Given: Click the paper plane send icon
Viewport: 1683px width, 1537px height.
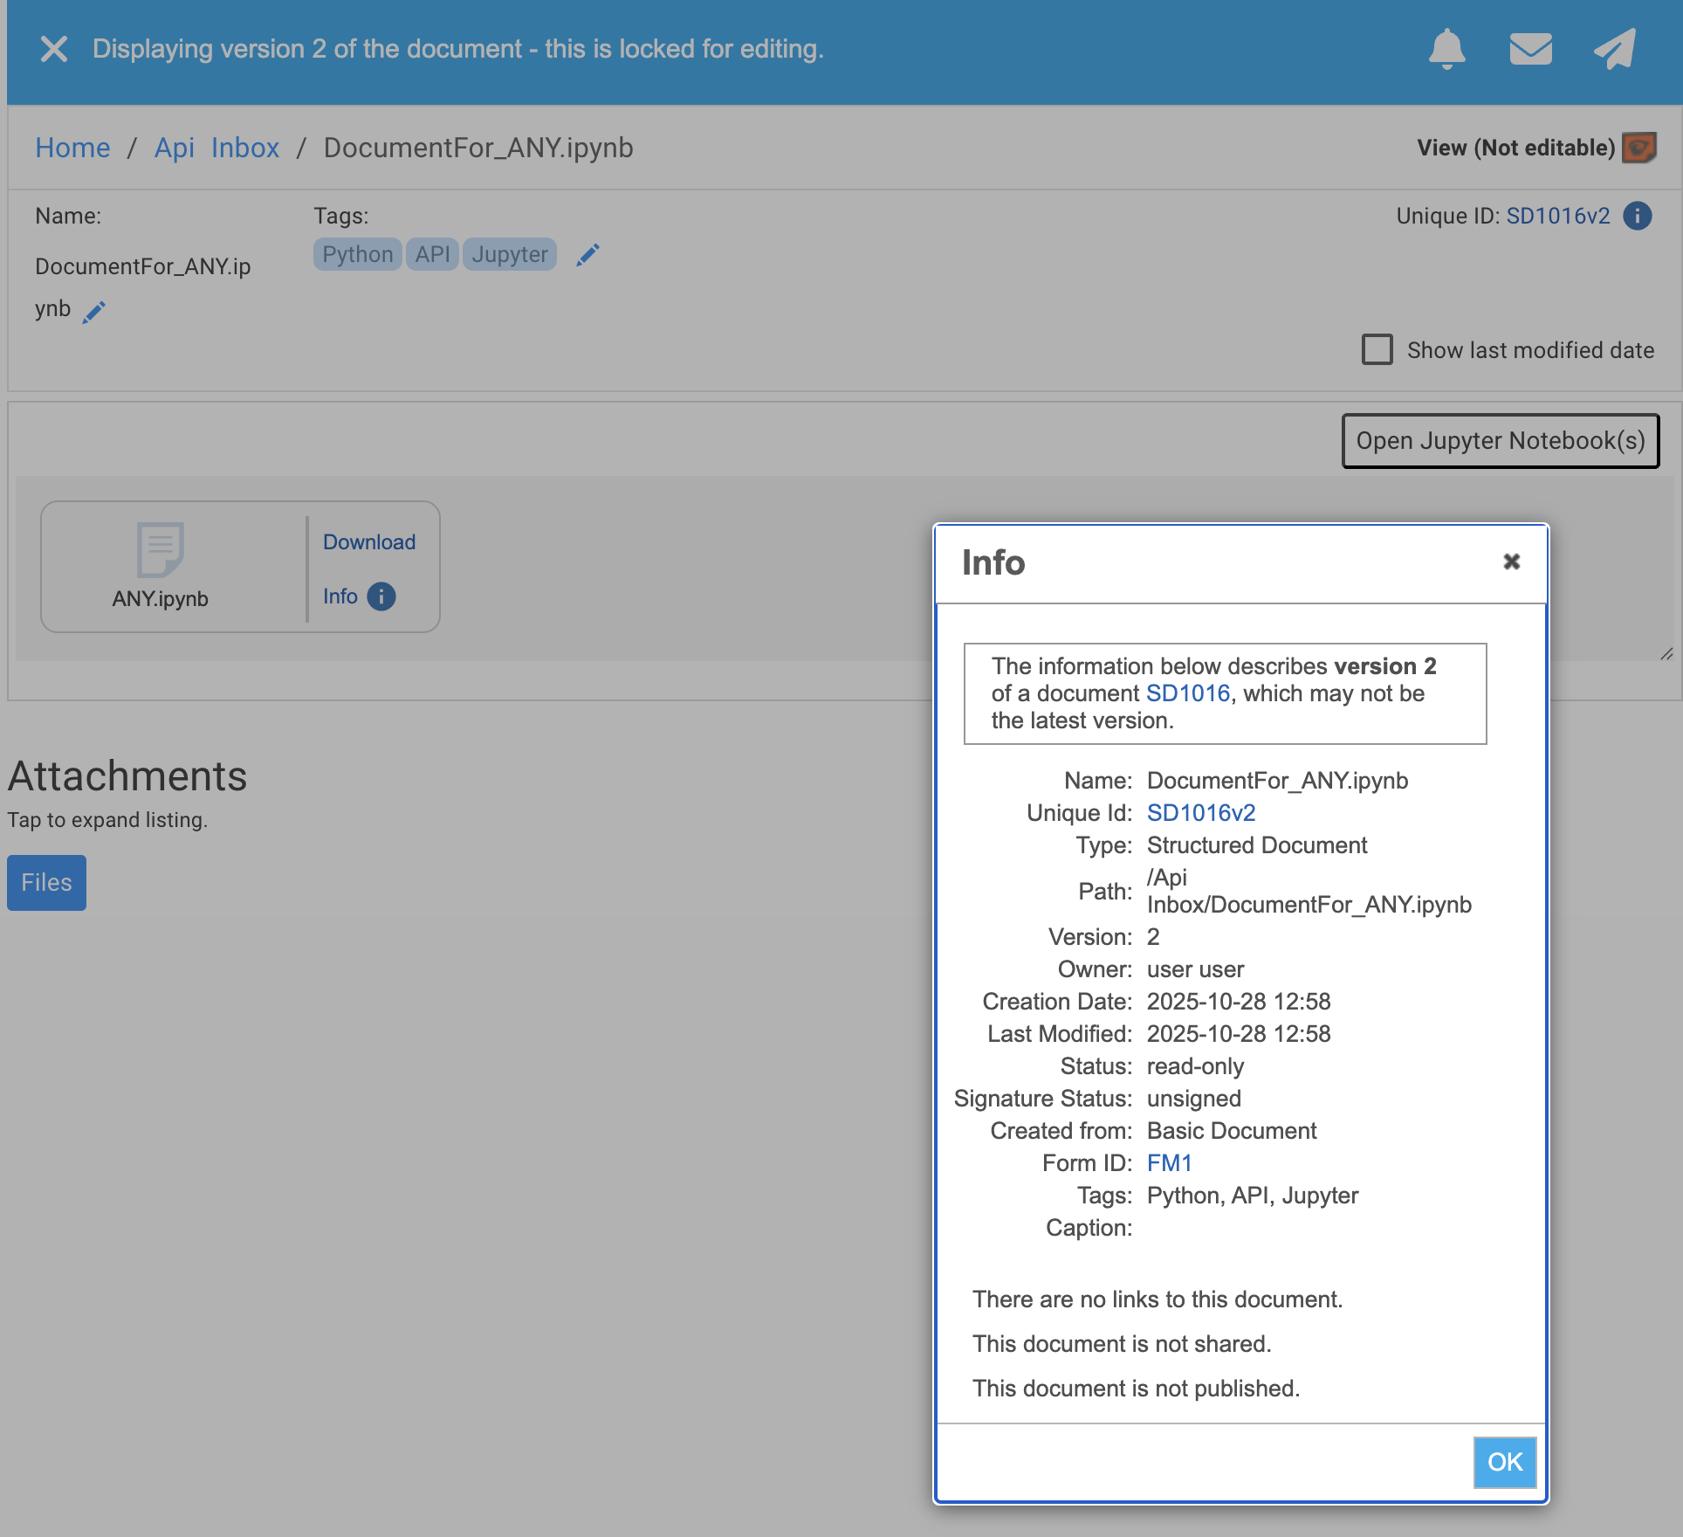Looking at the screenshot, I should 1614,49.
